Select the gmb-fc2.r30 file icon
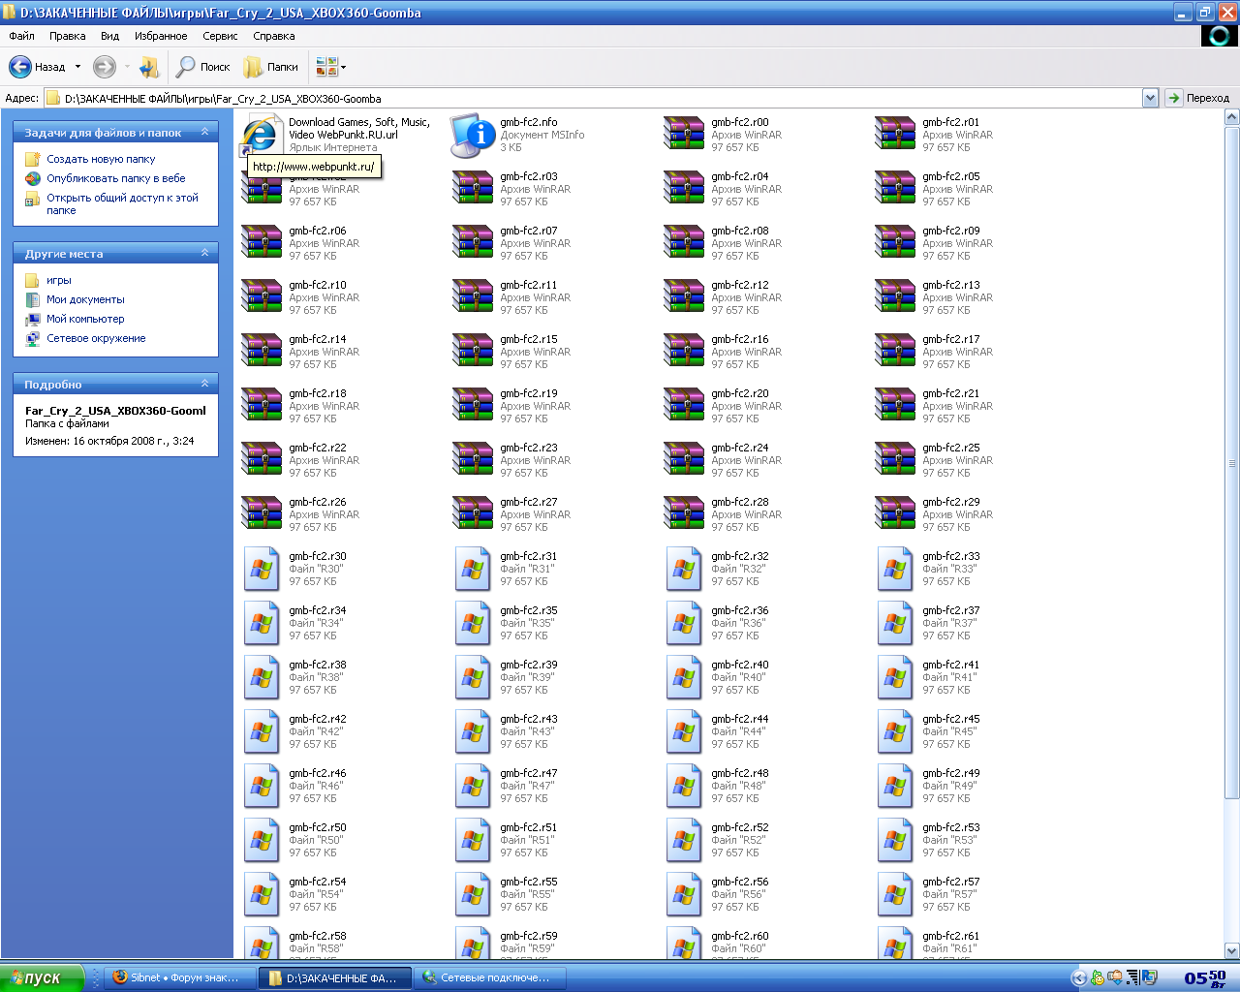This screenshot has width=1240, height=992. click(262, 570)
